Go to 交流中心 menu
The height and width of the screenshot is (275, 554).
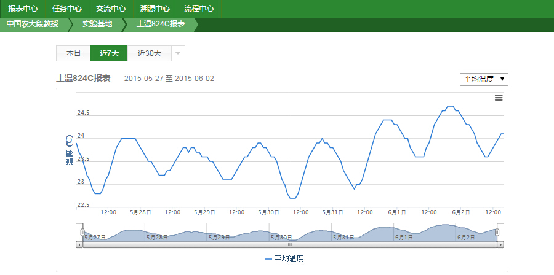(111, 9)
